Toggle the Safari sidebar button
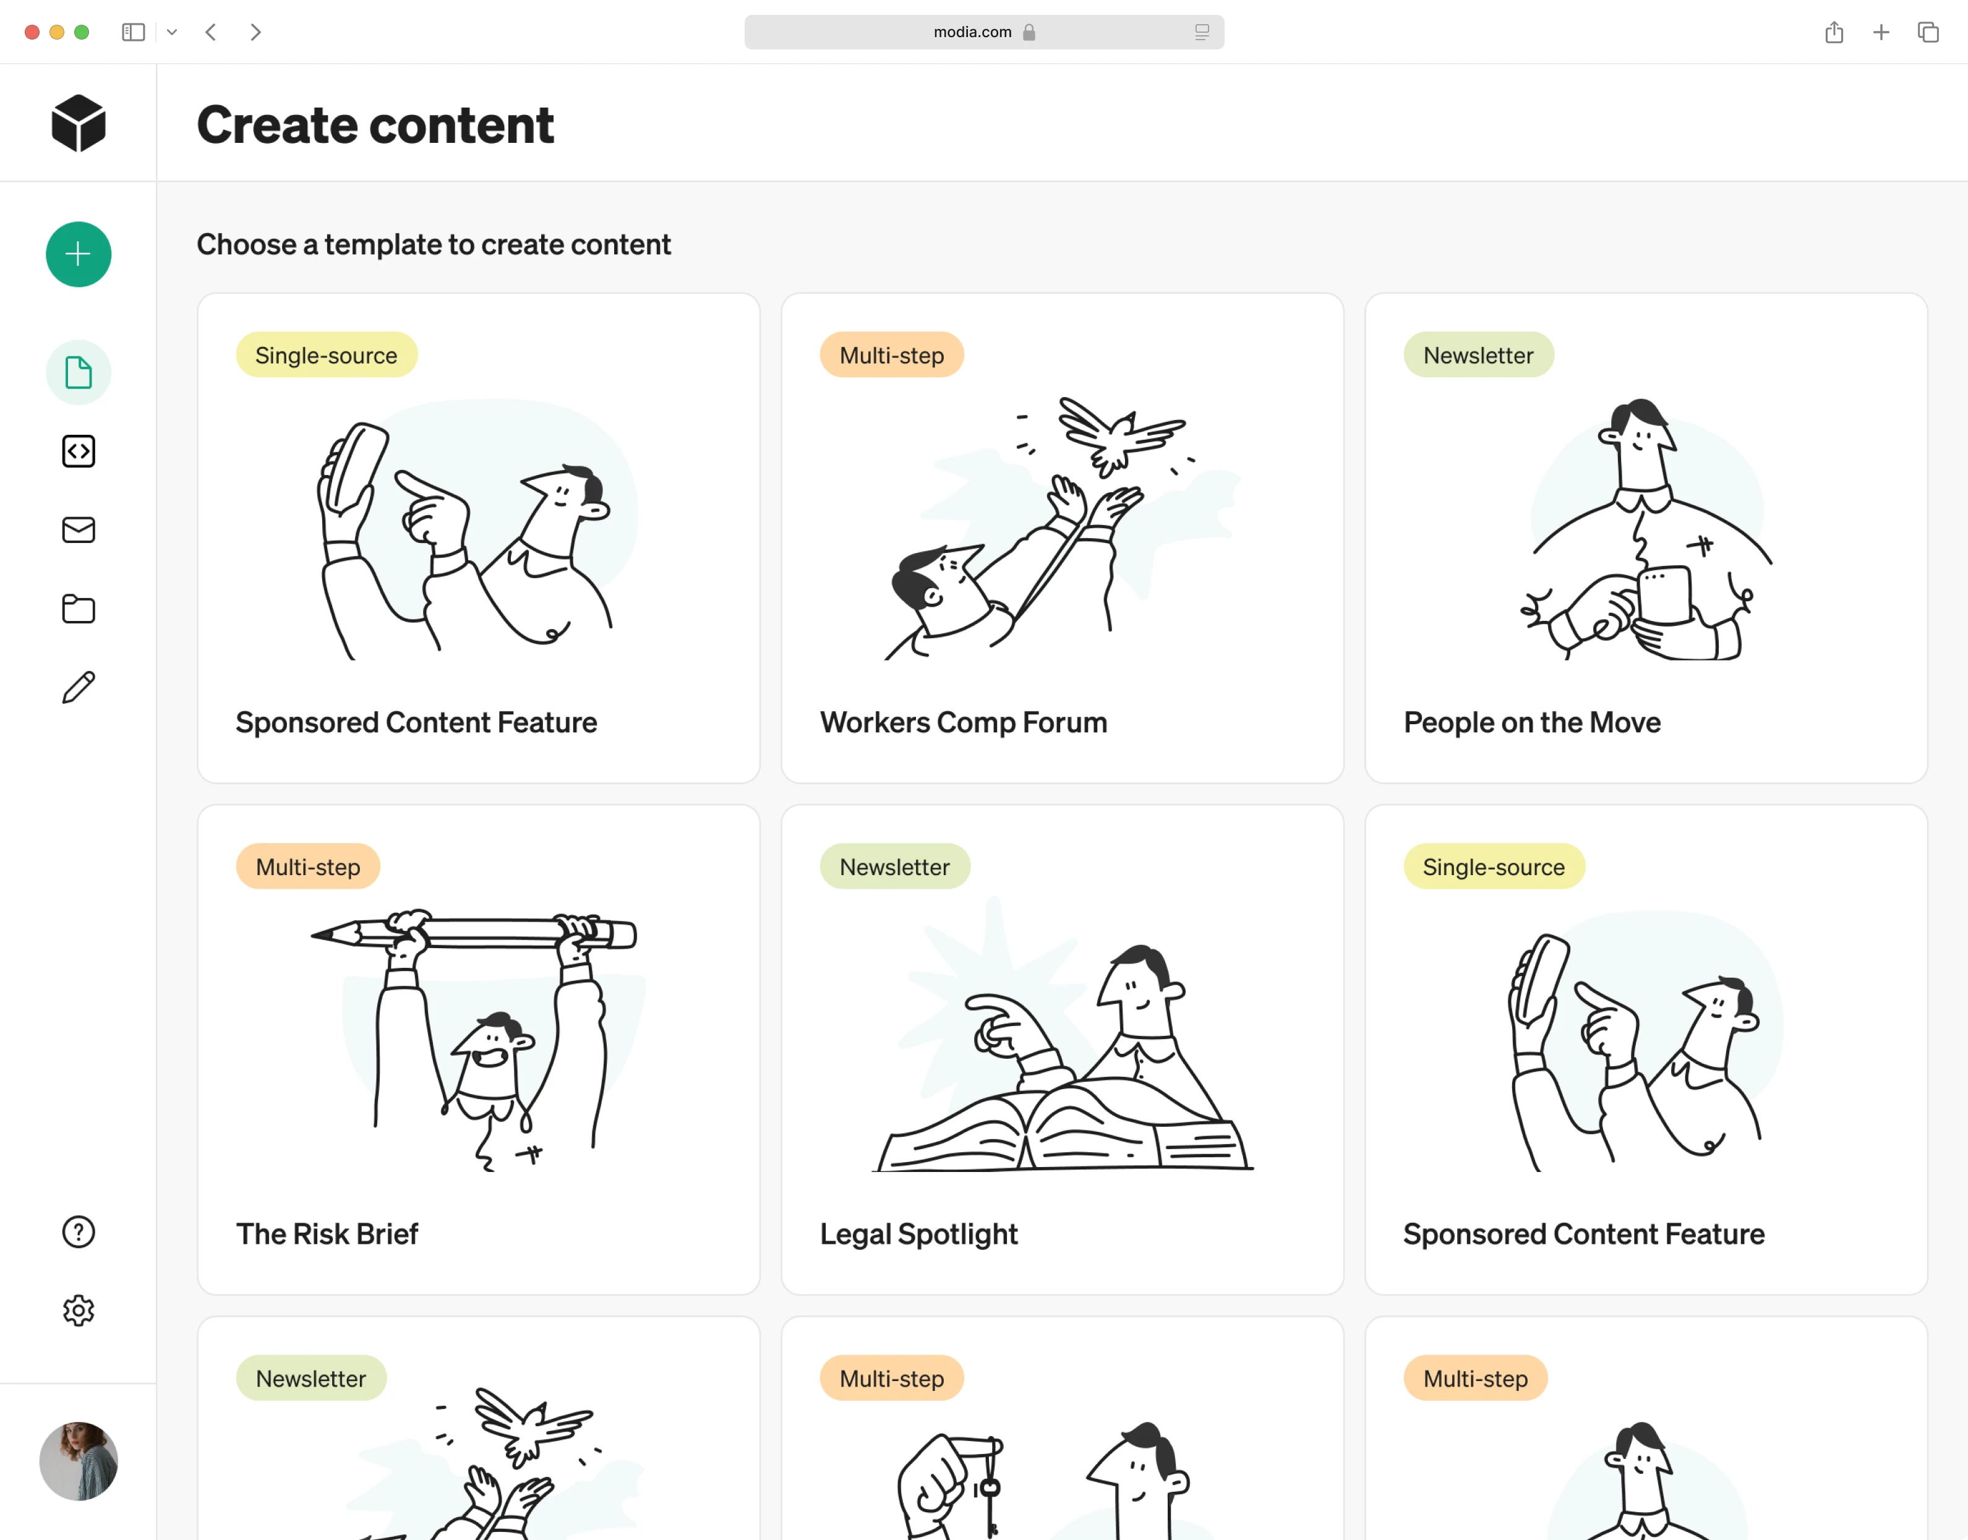 point(134,32)
